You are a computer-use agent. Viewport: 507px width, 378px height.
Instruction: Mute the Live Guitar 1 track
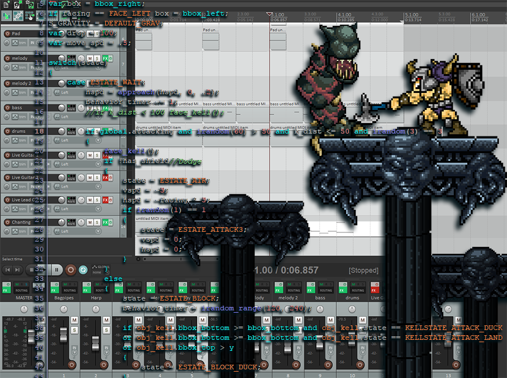pyautogui.click(x=90, y=155)
